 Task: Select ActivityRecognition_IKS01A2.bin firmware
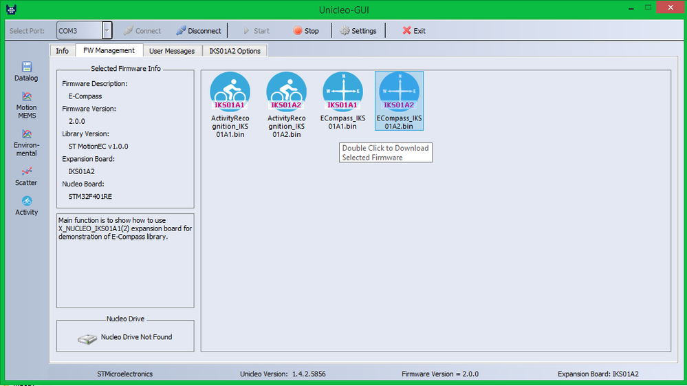[287, 105]
